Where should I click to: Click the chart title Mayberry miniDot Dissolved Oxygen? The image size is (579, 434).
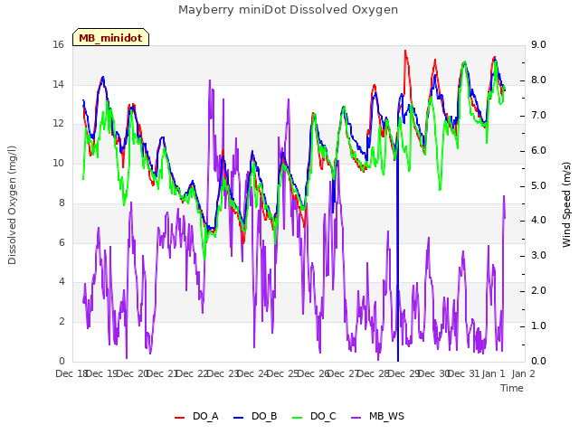[288, 10]
